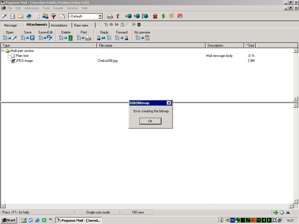Click the Delete attachment button
Screen dimensions: 299x224
point(66,35)
